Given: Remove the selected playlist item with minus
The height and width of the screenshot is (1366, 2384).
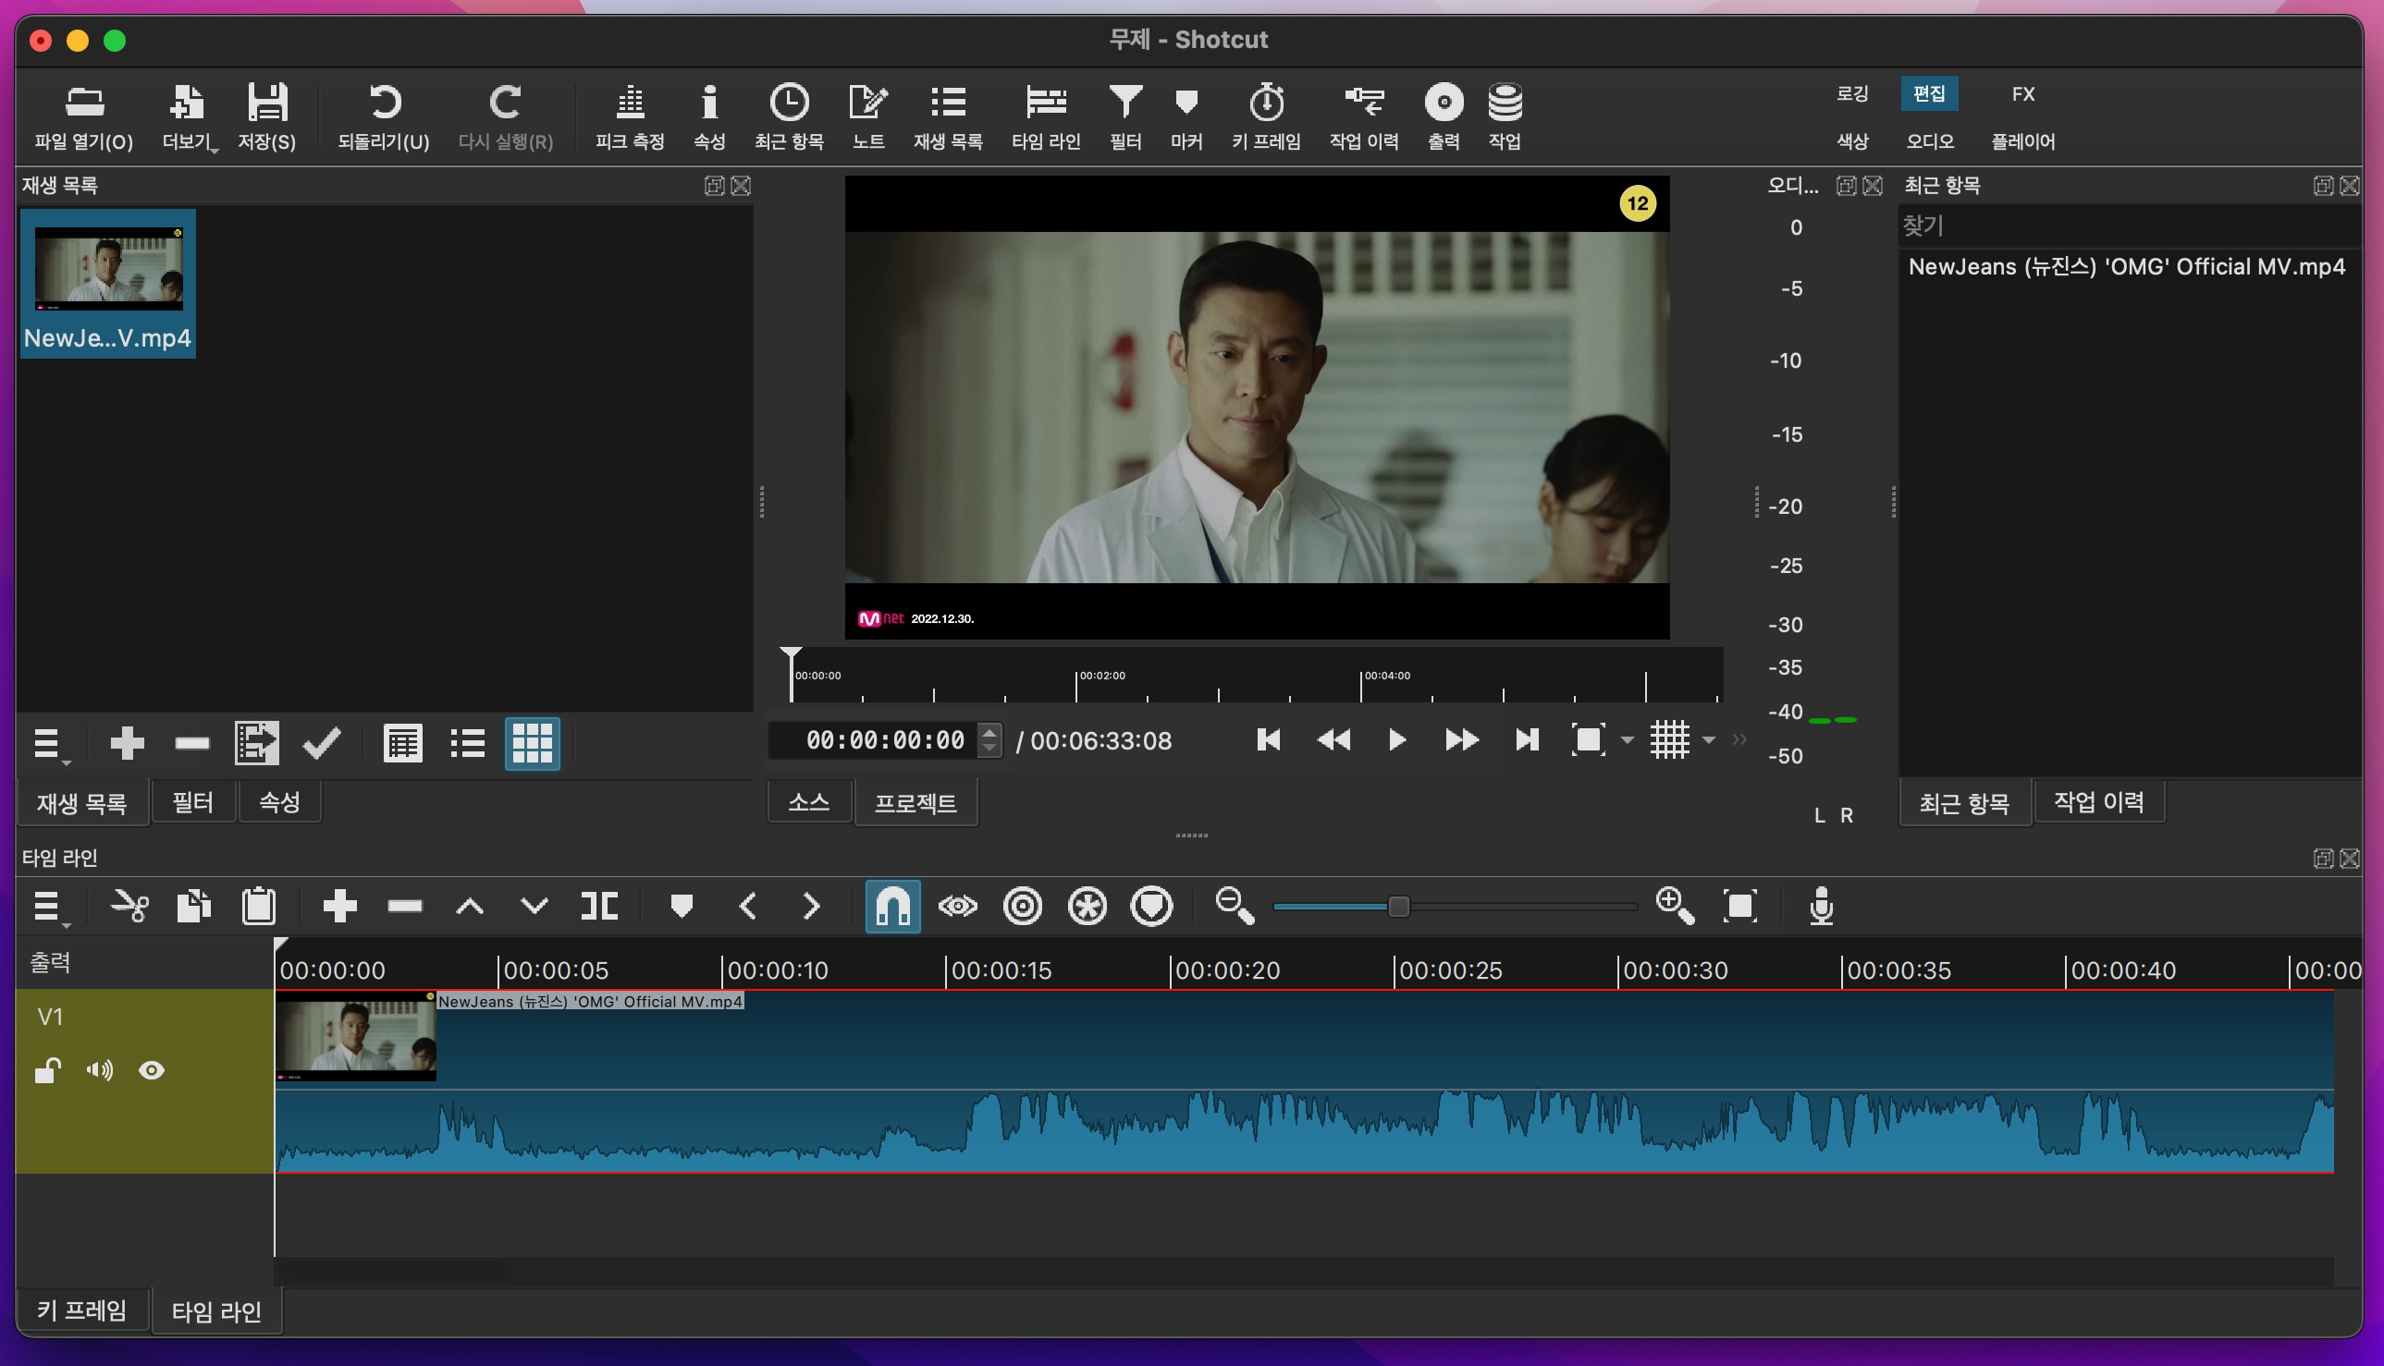Looking at the screenshot, I should click(x=191, y=744).
